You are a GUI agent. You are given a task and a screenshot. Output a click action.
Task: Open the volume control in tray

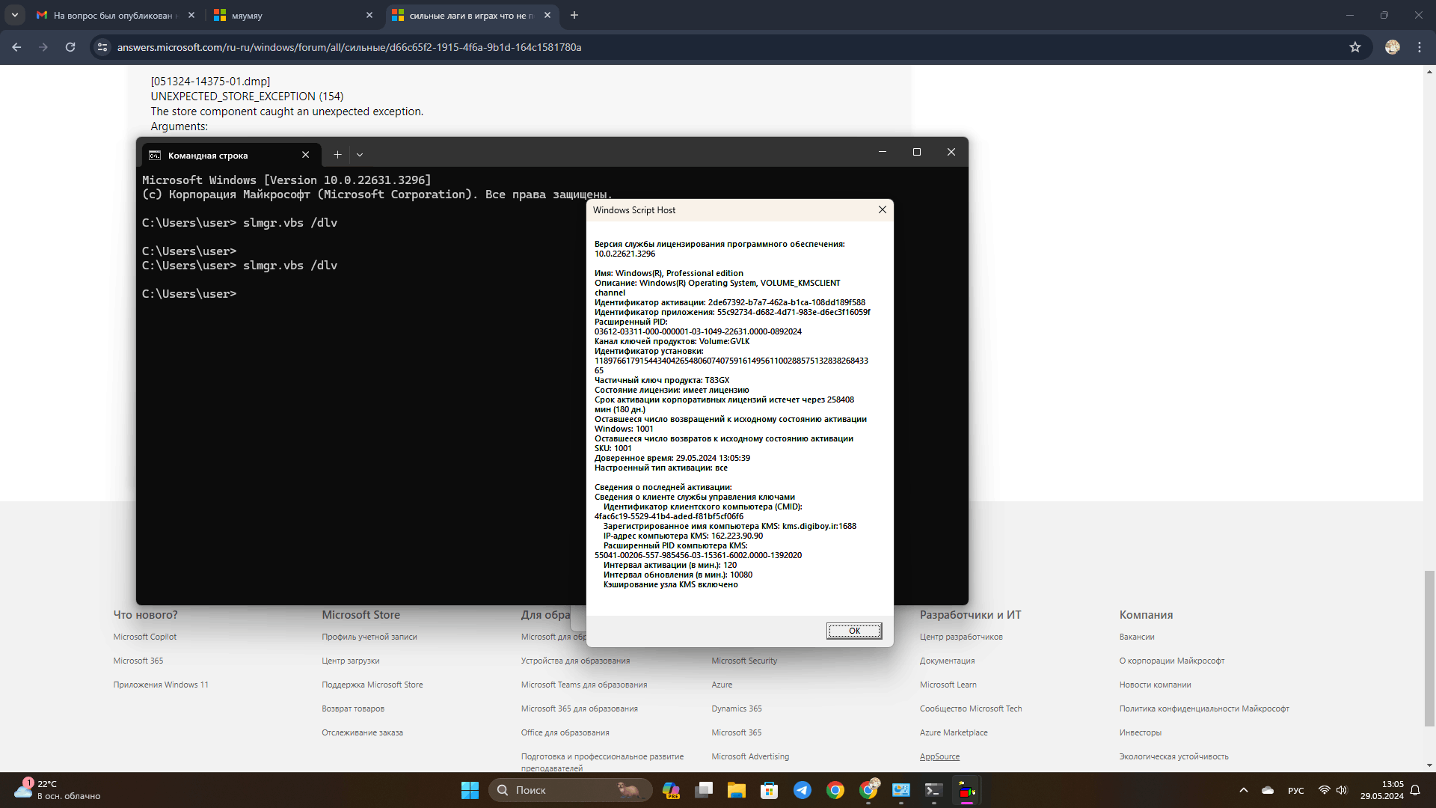(1342, 790)
